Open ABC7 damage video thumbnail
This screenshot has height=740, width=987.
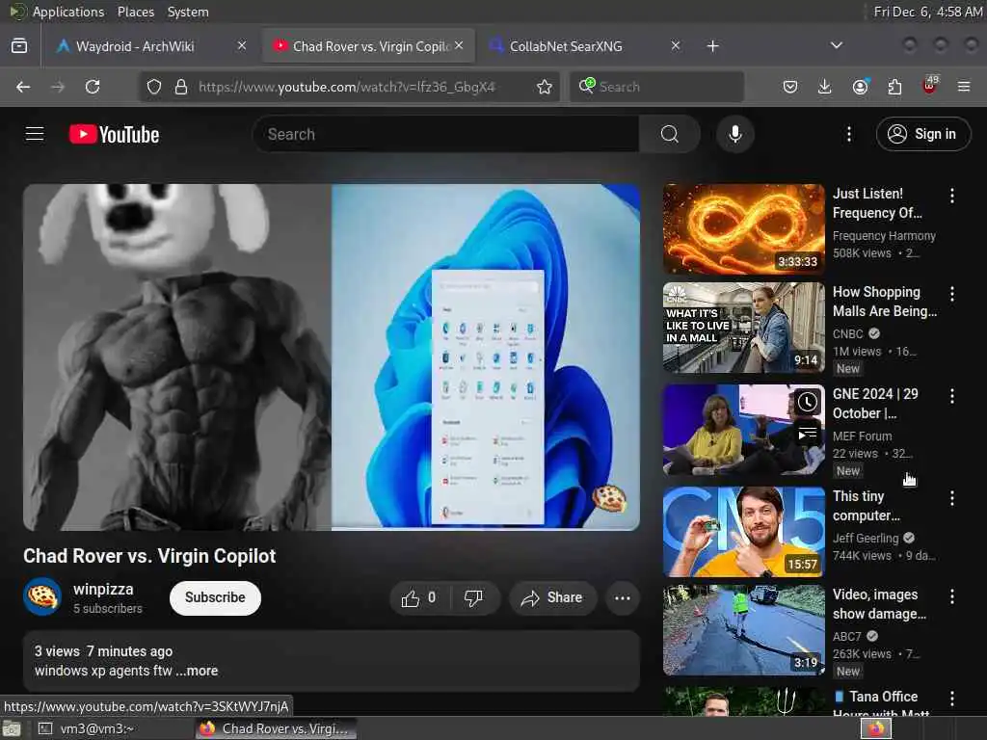pyautogui.click(x=743, y=630)
